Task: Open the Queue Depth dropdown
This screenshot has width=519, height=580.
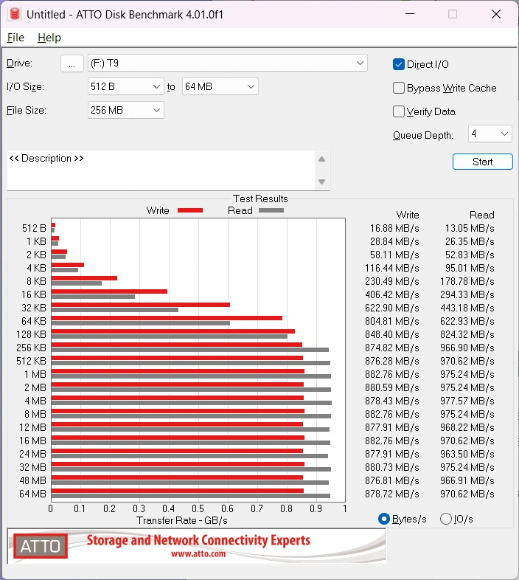Action: pyautogui.click(x=490, y=134)
